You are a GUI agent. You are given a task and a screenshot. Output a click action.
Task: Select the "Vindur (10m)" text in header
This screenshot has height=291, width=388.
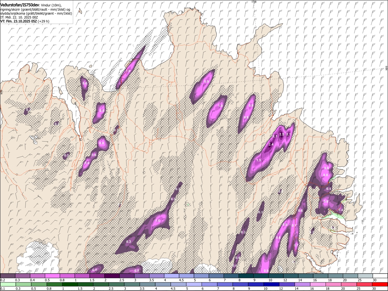click(51, 5)
